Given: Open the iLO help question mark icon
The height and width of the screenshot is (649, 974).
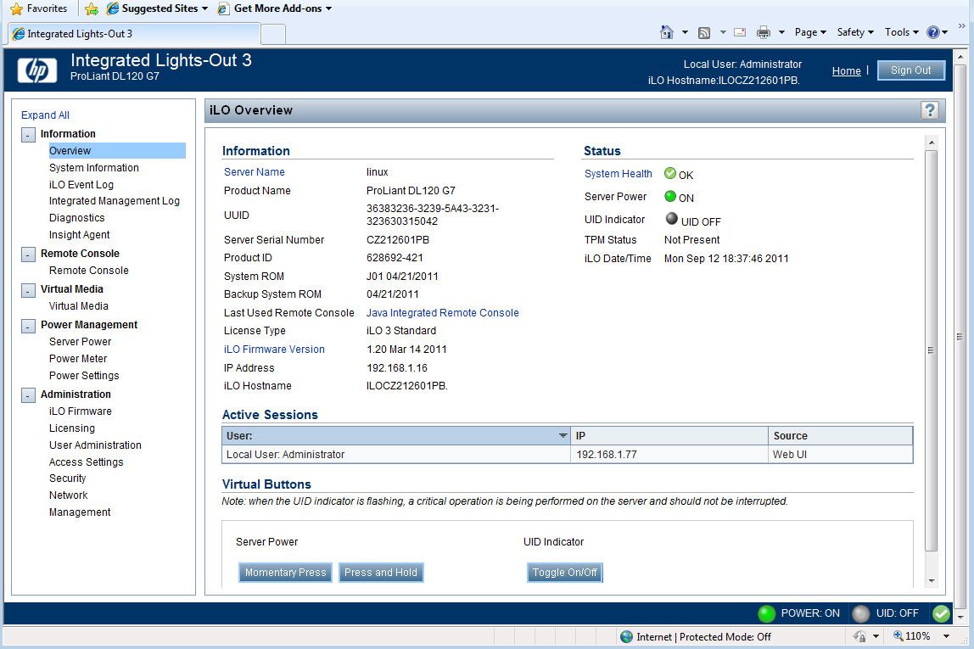Looking at the screenshot, I should point(929,110).
